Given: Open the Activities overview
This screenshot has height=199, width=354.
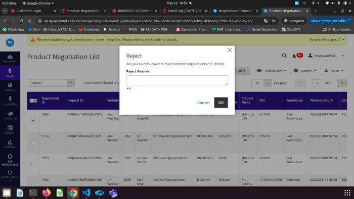Looking at the screenshot, I should tap(9, 3).
